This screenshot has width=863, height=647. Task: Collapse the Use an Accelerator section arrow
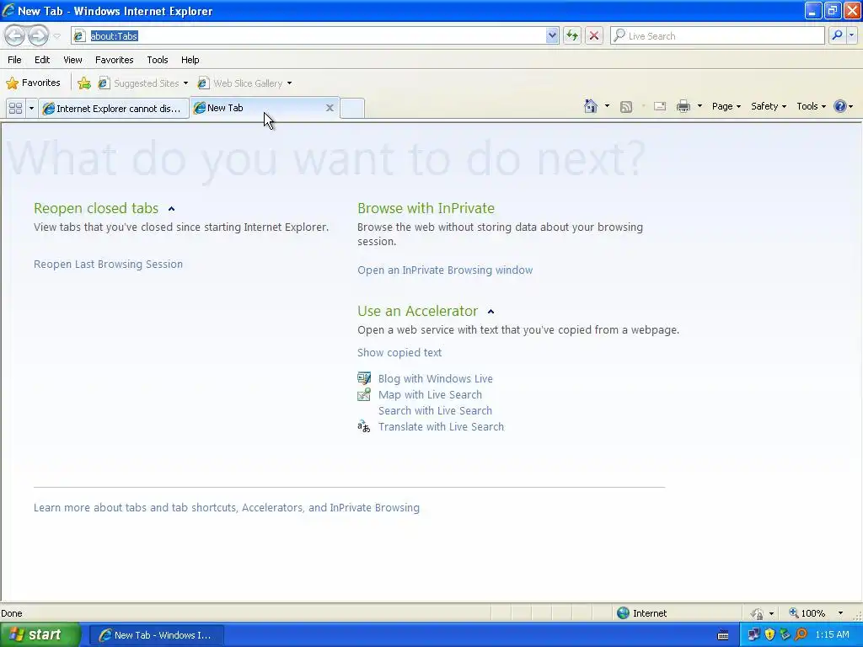point(491,312)
